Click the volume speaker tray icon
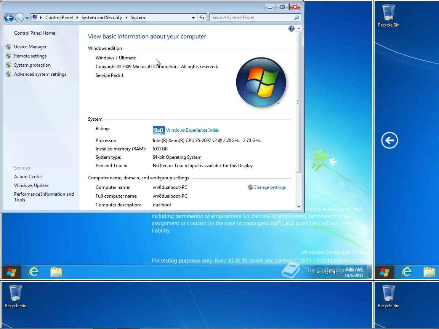The image size is (439, 329). point(335,272)
